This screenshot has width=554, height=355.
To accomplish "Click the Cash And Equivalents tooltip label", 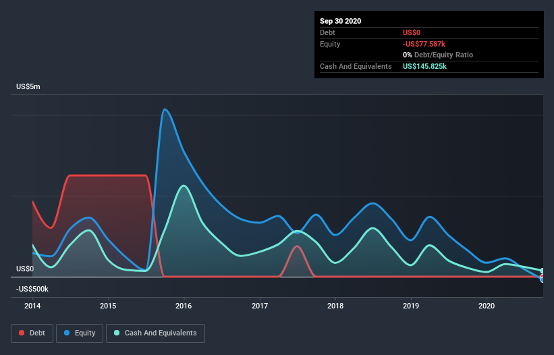I will [x=356, y=66].
